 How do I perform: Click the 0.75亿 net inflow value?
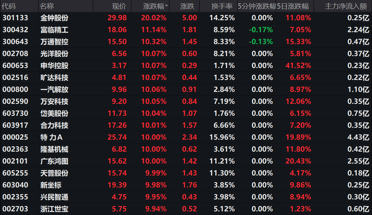point(358,113)
